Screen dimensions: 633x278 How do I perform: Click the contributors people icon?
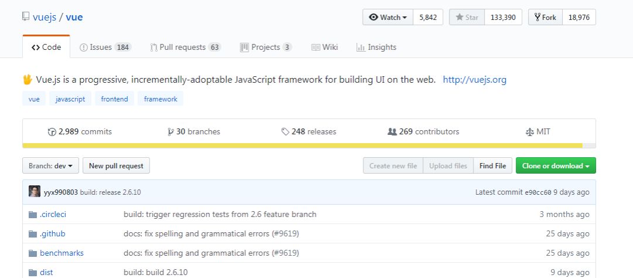click(392, 132)
